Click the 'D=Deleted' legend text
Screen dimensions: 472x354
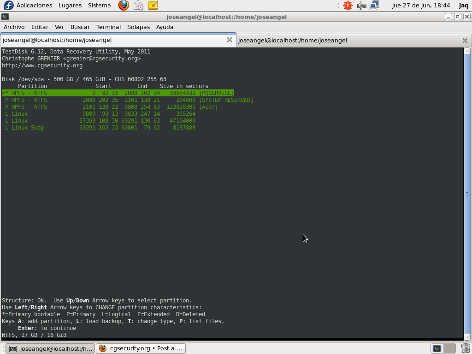click(x=190, y=314)
